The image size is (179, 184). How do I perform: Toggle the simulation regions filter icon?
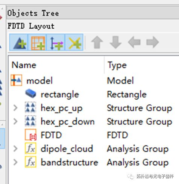38,42
